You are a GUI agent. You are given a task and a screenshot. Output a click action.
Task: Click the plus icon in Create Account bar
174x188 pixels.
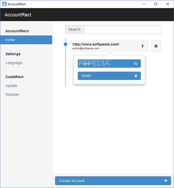coord(166,181)
